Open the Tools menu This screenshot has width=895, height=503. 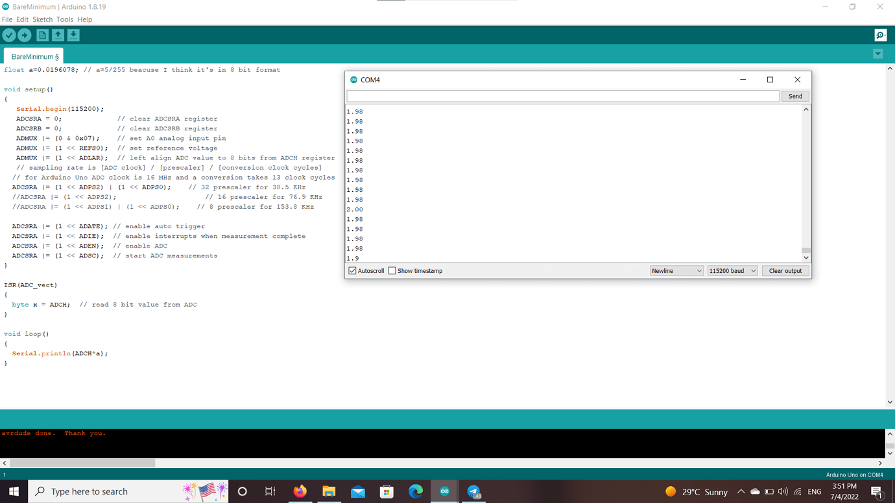coord(64,19)
